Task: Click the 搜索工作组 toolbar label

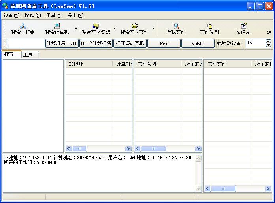Action: coord(23,32)
